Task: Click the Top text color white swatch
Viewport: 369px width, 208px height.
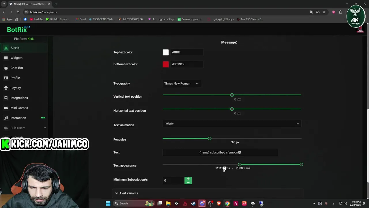Action: [165, 52]
